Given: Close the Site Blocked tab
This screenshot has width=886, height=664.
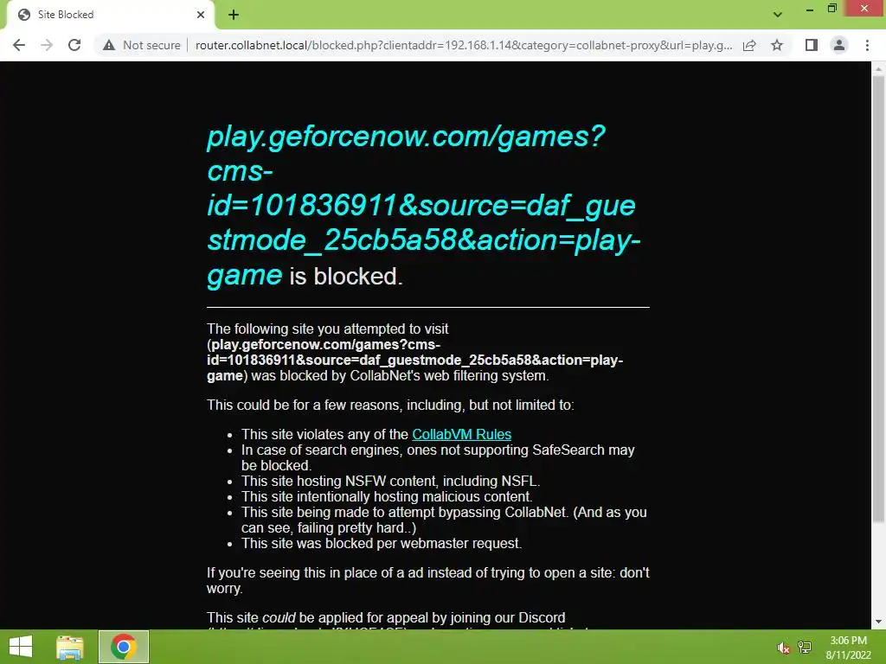Looking at the screenshot, I should (201, 15).
